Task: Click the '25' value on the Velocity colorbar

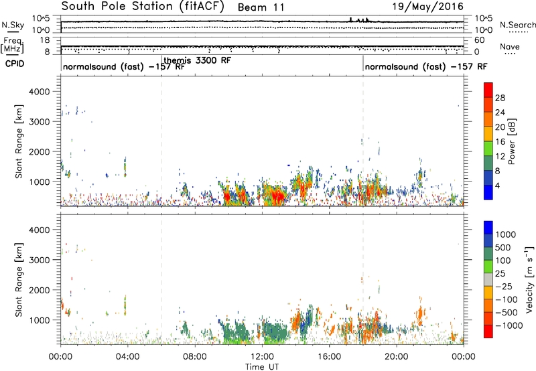Action: coord(500,274)
